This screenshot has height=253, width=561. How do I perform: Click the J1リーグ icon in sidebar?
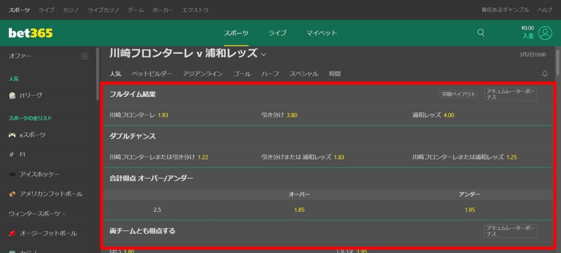tap(12, 95)
